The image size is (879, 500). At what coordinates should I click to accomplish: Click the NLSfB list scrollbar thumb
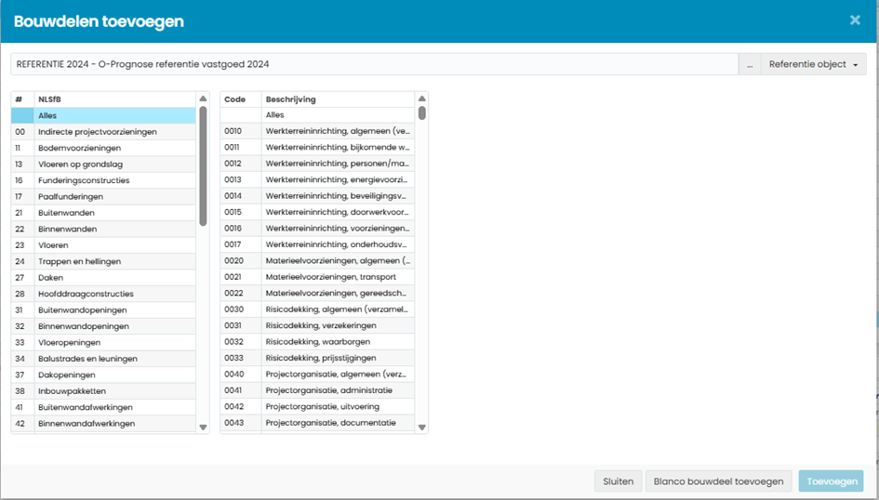point(203,165)
